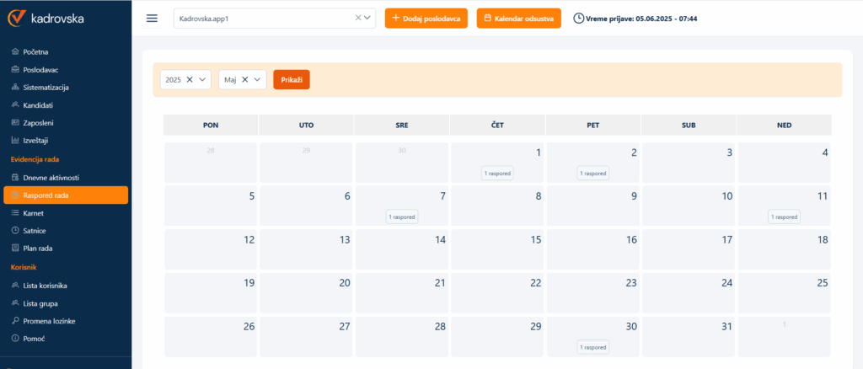
Task: Clear the Maj month selection
Action: (245, 79)
